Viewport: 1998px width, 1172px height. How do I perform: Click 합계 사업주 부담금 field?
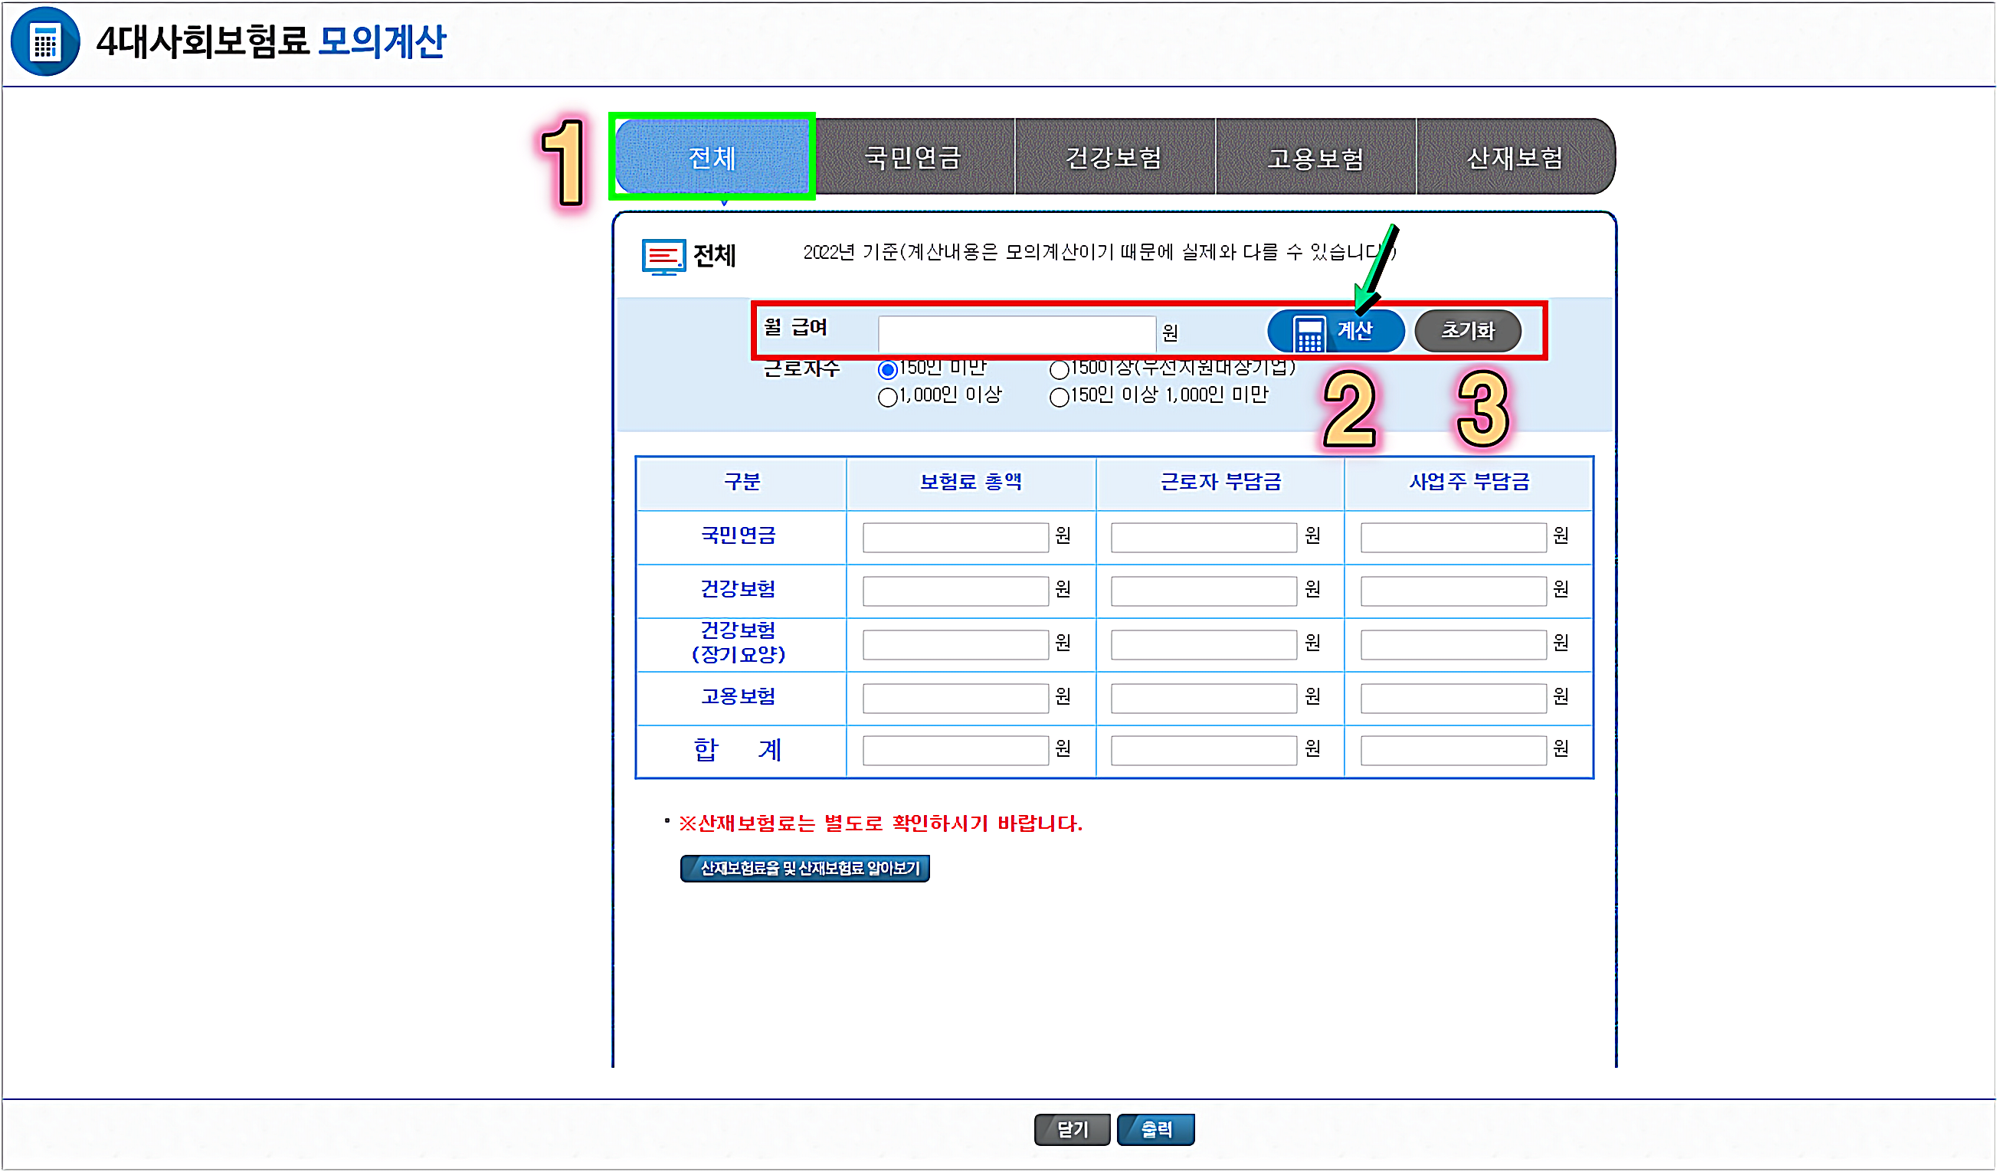point(1453,750)
